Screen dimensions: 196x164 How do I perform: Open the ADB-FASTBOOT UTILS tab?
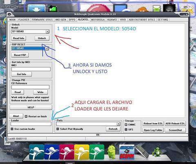[142, 20]
